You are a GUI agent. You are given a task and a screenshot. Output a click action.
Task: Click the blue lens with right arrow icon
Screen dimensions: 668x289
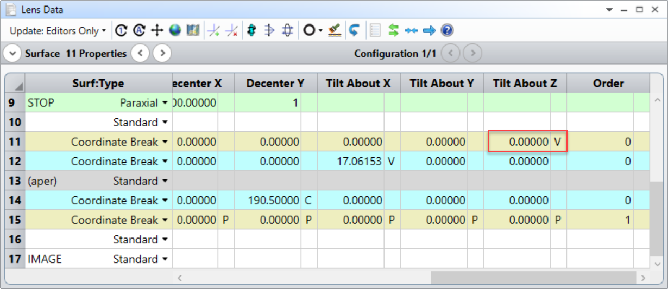(x=269, y=31)
